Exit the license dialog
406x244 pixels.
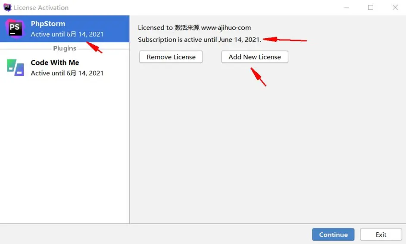[381, 235]
